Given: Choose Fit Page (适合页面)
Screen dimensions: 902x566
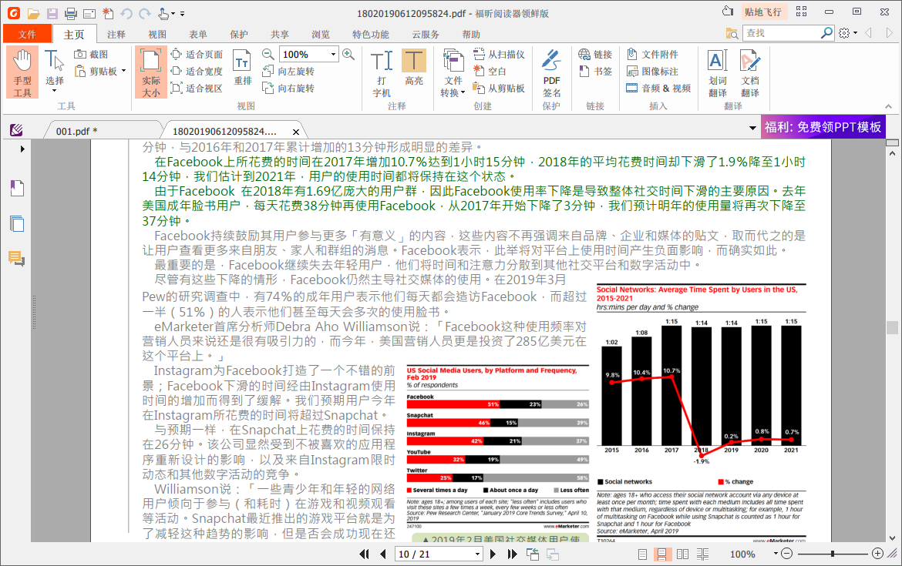Looking at the screenshot, I should pyautogui.click(x=197, y=54).
